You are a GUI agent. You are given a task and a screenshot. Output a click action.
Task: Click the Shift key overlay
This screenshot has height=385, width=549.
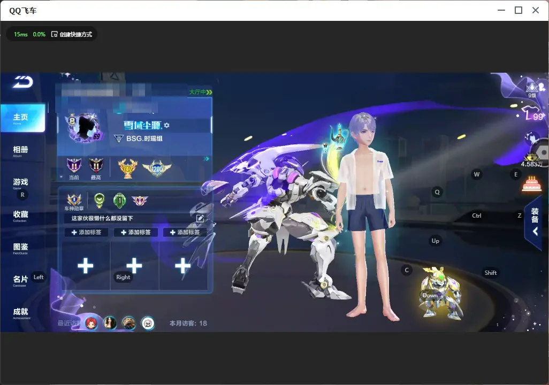coord(491,273)
